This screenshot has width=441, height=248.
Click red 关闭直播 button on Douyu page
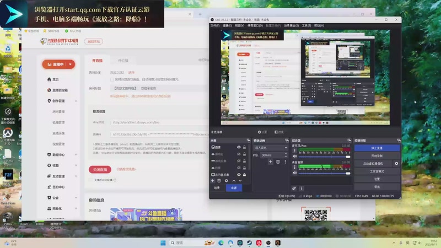100,170
